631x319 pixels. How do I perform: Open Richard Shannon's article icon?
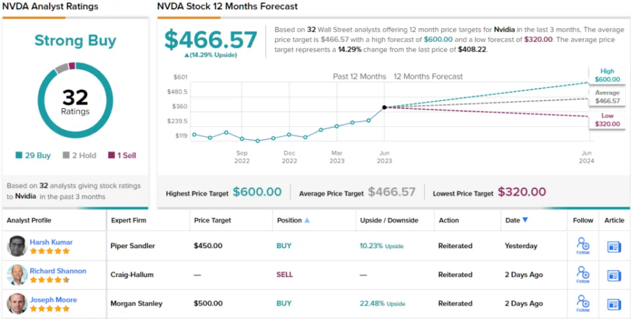(x=614, y=275)
